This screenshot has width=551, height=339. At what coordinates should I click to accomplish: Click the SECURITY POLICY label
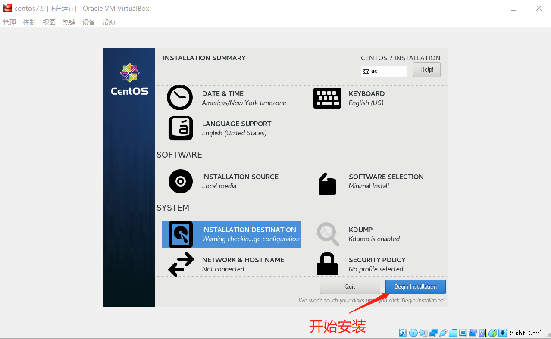(x=377, y=260)
